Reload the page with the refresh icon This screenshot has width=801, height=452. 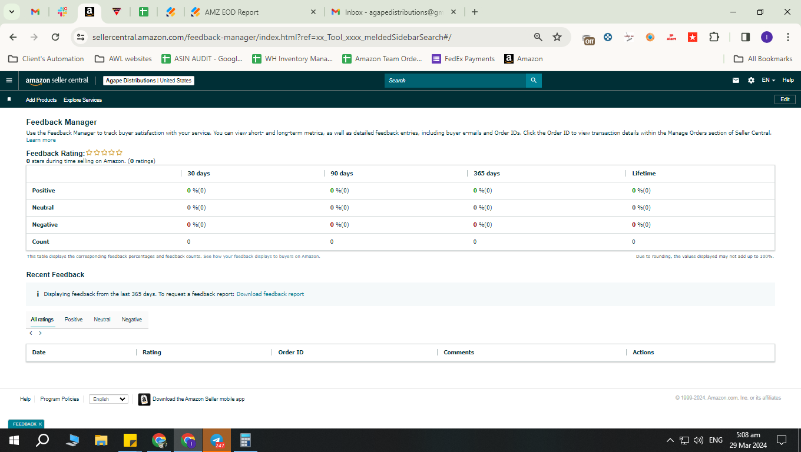[55, 36]
